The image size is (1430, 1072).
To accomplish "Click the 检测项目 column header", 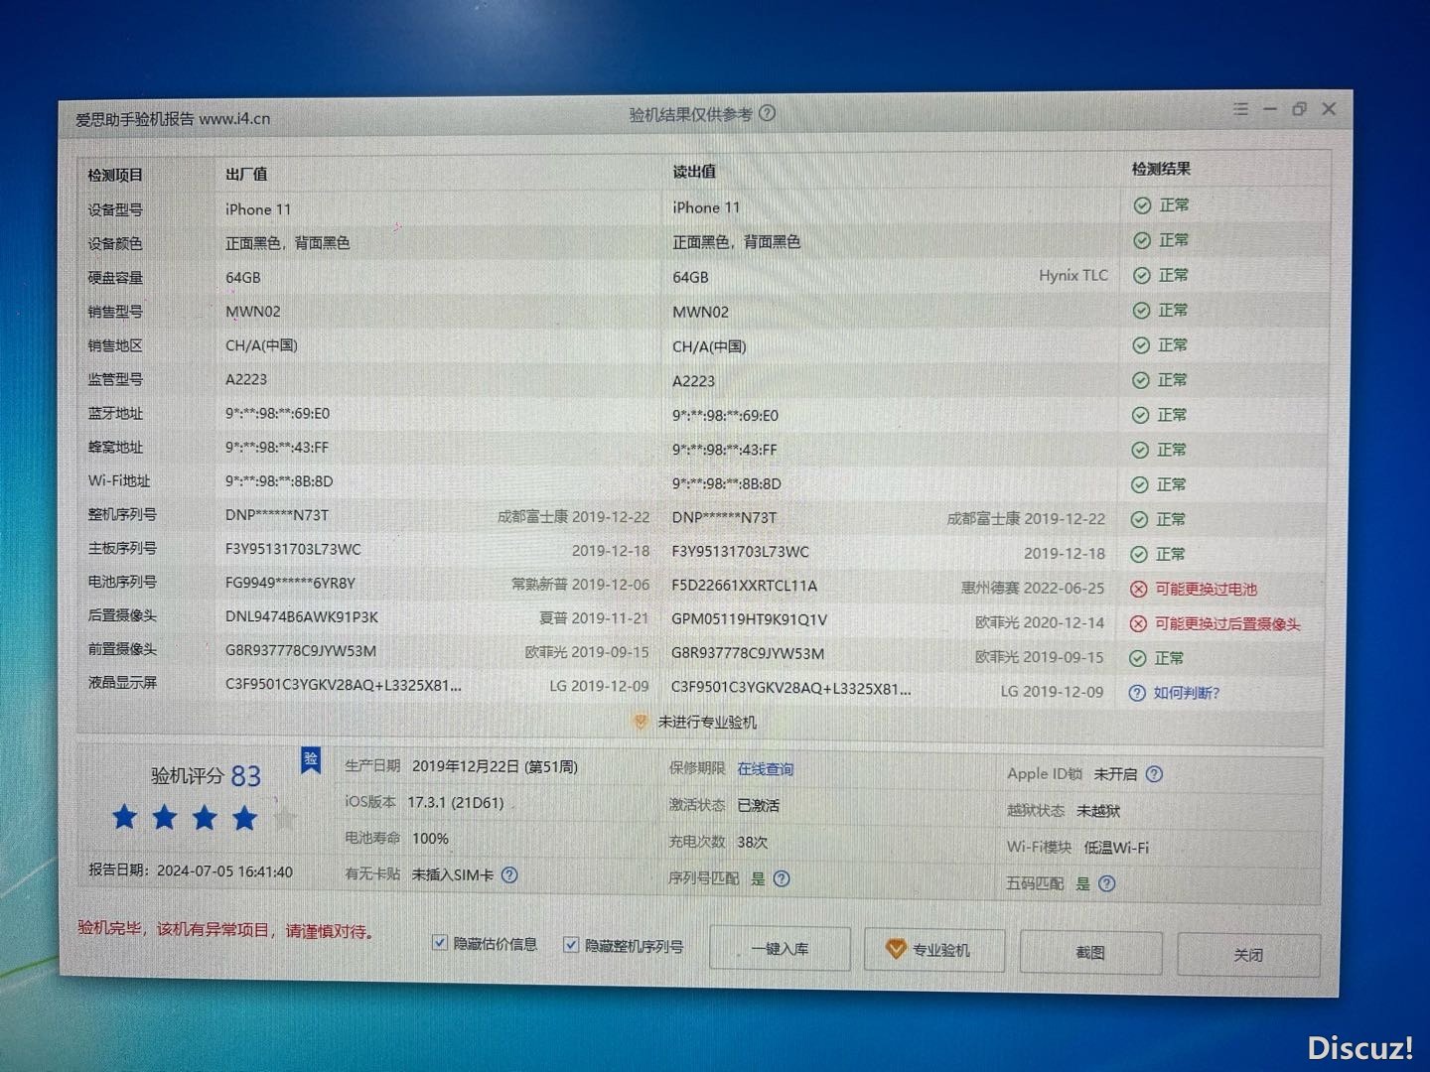I will pos(115,175).
